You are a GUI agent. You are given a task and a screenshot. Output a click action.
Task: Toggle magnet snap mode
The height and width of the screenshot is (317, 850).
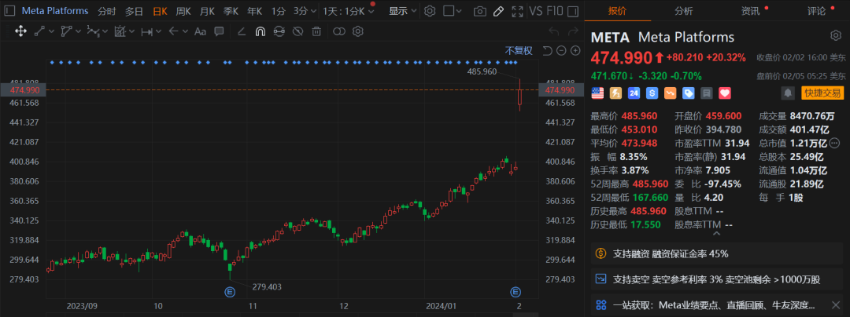pos(261,31)
